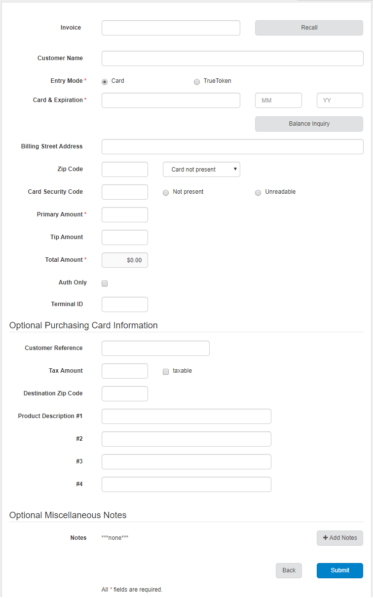Focus the Invoice number field
The image size is (373, 598).
coord(171,28)
